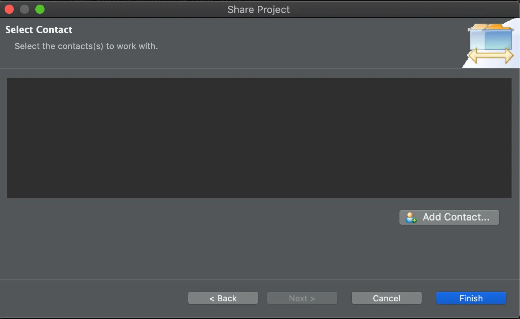Click the yellow minimize traffic-light button

click(x=24, y=9)
